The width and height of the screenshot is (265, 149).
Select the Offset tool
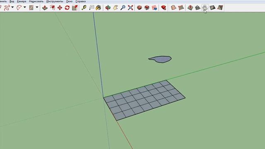(x=52, y=7)
